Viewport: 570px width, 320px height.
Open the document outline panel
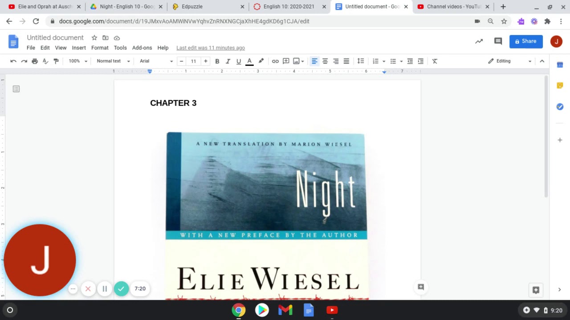(16, 89)
